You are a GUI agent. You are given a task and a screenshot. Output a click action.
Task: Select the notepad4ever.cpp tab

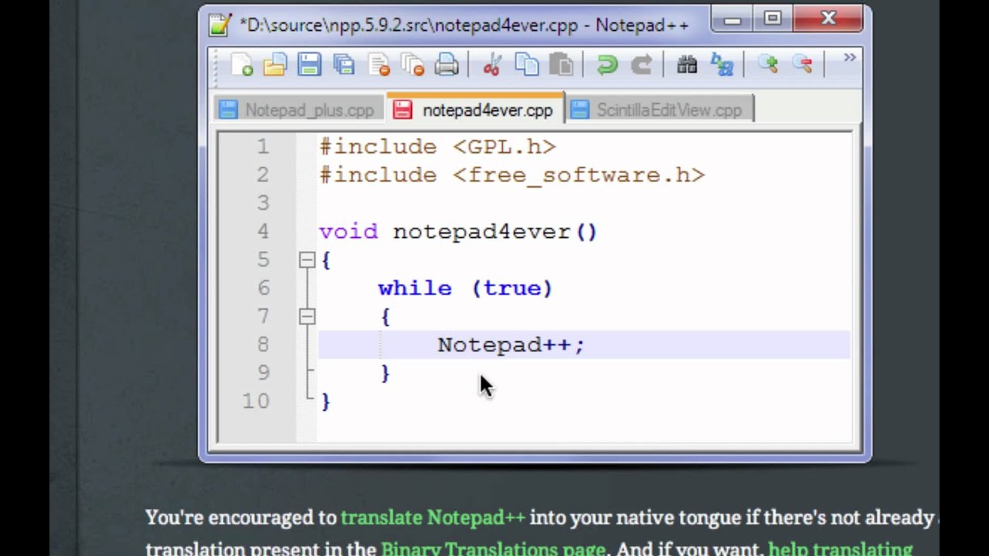point(474,110)
